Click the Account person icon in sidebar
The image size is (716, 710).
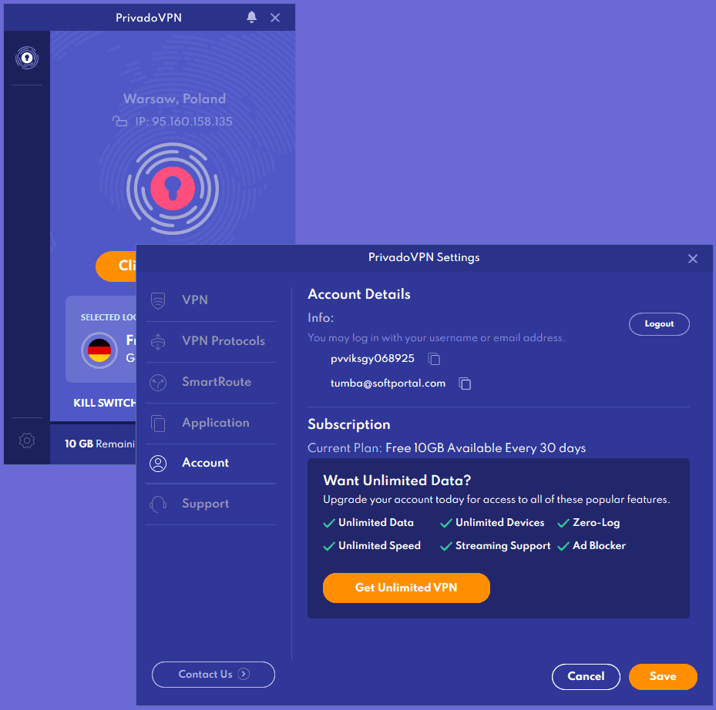(158, 464)
